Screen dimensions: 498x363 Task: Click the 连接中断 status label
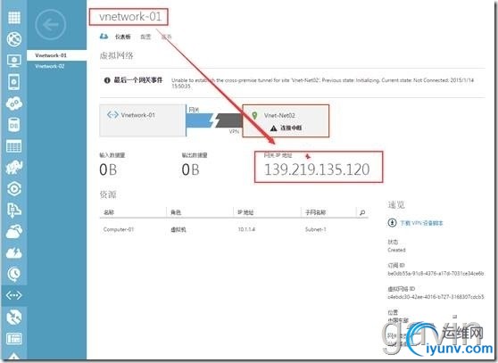291,128
